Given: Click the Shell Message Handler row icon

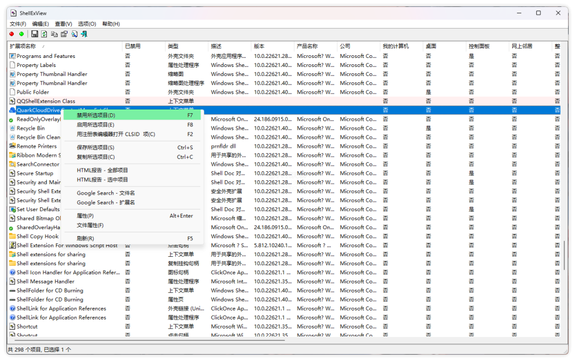Looking at the screenshot, I should pyautogui.click(x=12, y=282).
